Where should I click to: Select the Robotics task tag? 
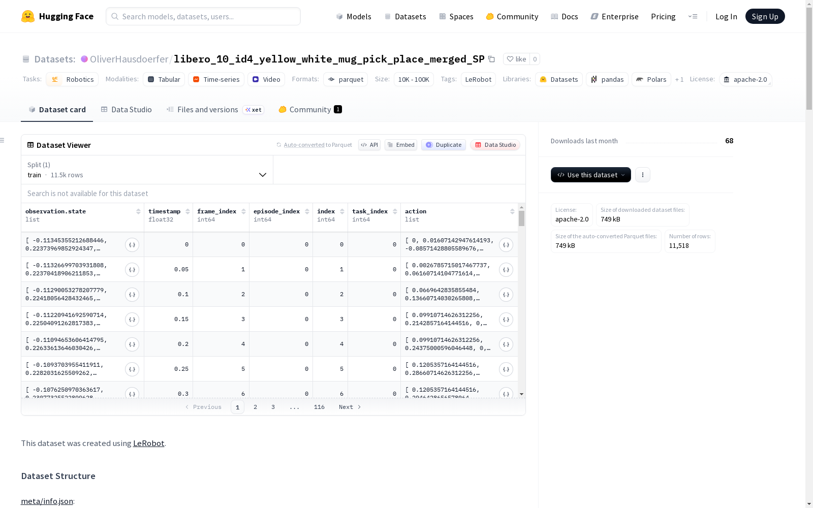click(x=72, y=79)
